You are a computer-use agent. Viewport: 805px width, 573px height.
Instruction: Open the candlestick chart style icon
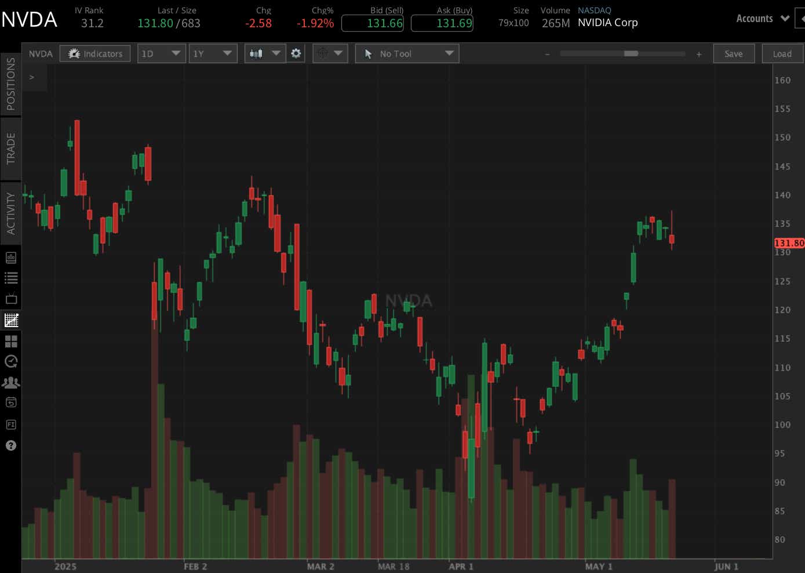[256, 53]
